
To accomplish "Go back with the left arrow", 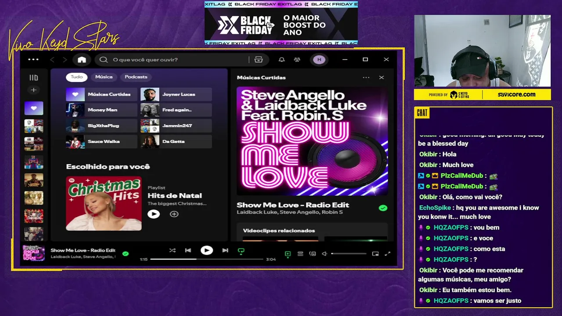I will (52, 60).
